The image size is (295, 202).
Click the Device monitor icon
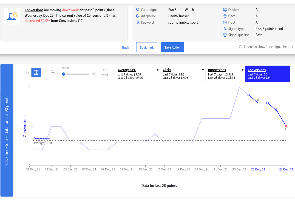coord(225,10)
